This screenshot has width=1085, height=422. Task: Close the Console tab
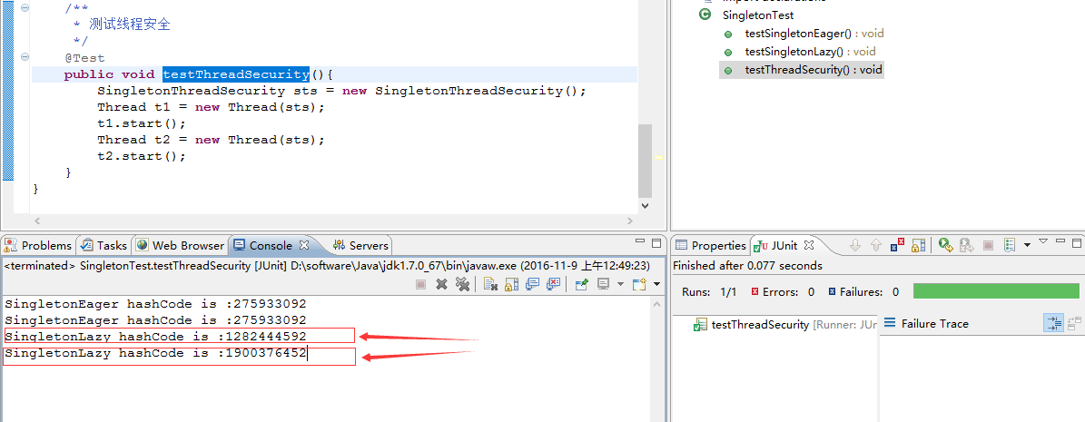coord(304,245)
